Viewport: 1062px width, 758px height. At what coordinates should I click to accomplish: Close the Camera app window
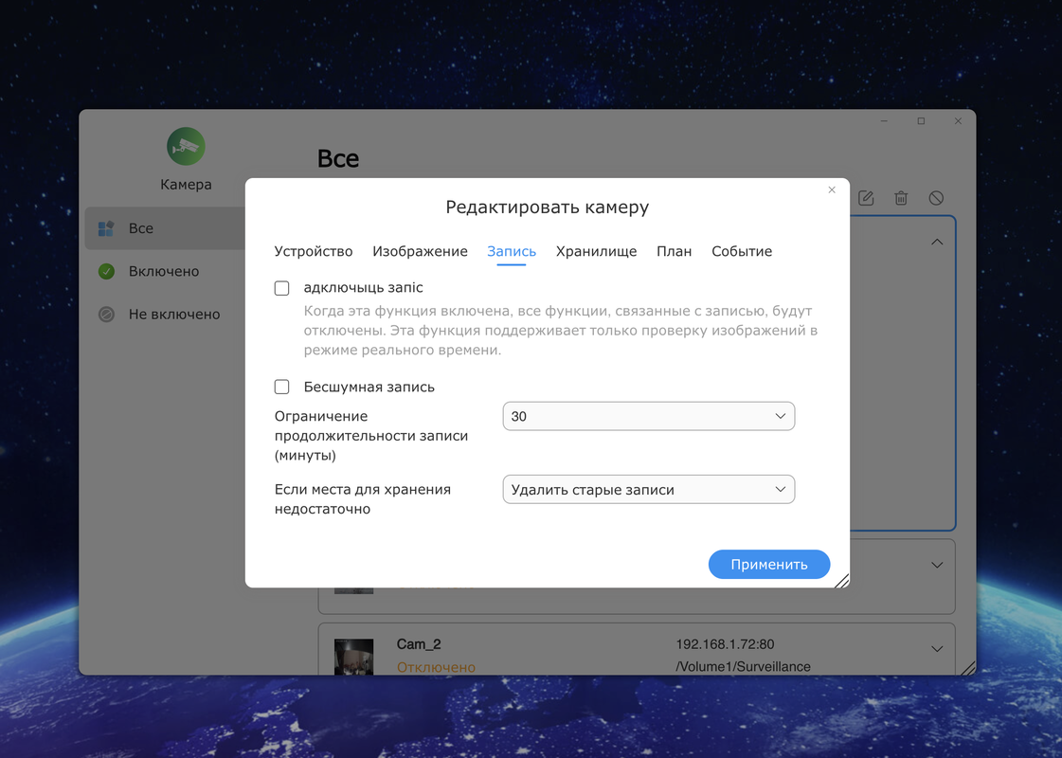pyautogui.click(x=958, y=121)
